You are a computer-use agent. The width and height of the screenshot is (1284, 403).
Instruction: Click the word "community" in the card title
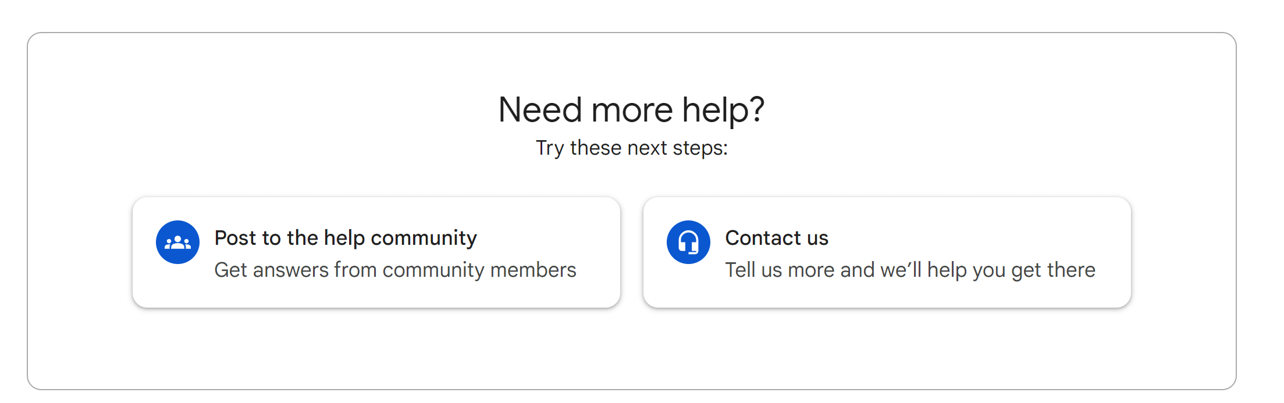coord(424,238)
